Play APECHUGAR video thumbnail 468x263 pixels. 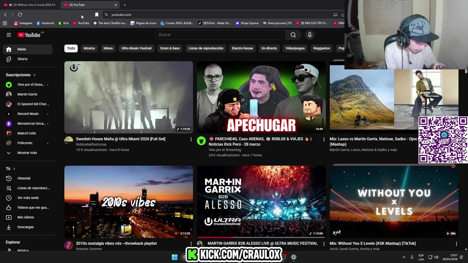pos(261,97)
